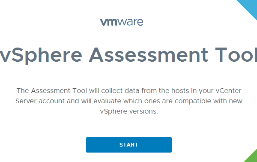This screenshot has height=162, width=257.
Task: Click the word "Assessment" in the heading
Action: tap(149, 54)
